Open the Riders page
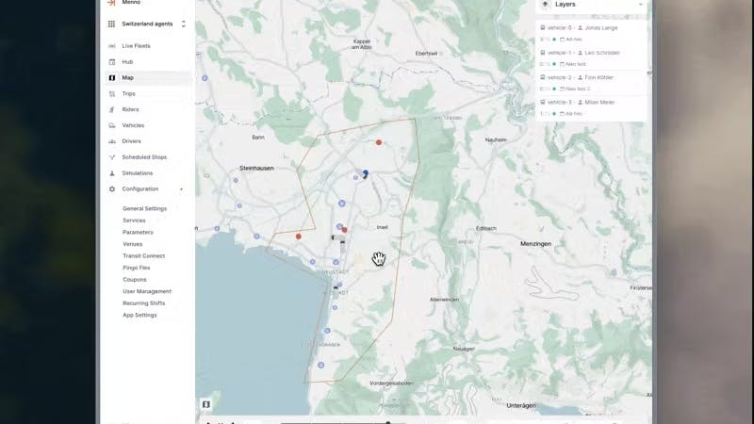 [x=148, y=109]
